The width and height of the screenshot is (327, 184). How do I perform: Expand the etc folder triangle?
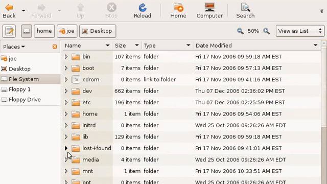66,102
